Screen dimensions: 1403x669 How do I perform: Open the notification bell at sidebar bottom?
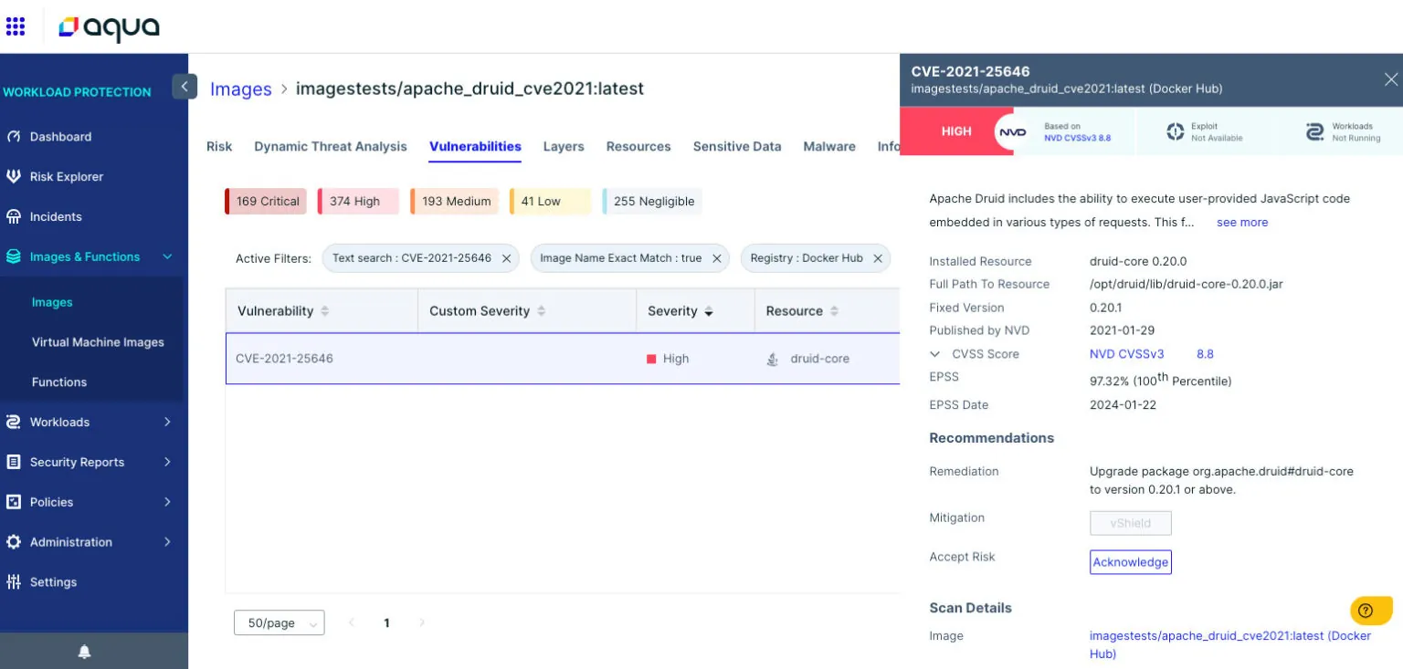[83, 652]
